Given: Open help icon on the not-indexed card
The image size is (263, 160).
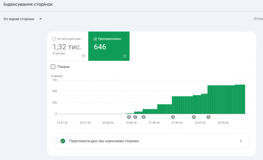Looking at the screenshot, I should (x=83, y=56).
